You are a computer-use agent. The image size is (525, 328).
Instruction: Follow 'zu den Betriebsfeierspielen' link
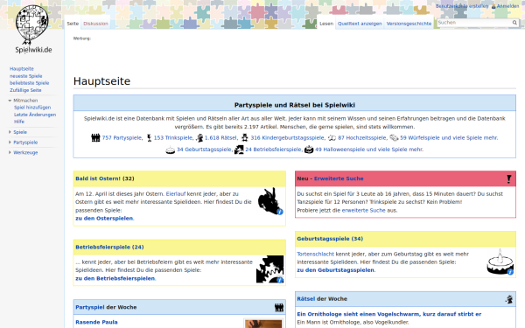pyautogui.click(x=115, y=278)
